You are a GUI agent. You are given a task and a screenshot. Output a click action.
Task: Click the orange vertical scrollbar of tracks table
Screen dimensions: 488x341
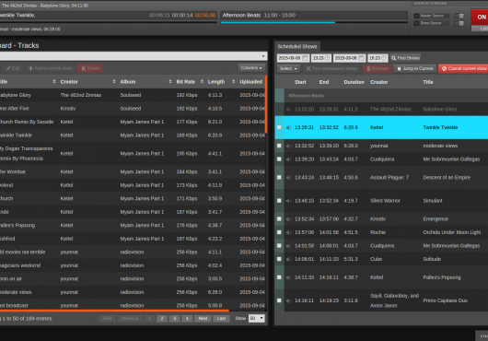coord(266,104)
